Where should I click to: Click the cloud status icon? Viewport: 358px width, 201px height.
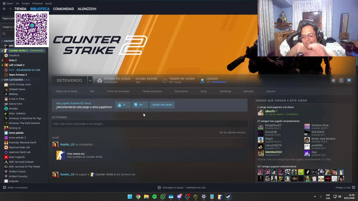point(100,80)
